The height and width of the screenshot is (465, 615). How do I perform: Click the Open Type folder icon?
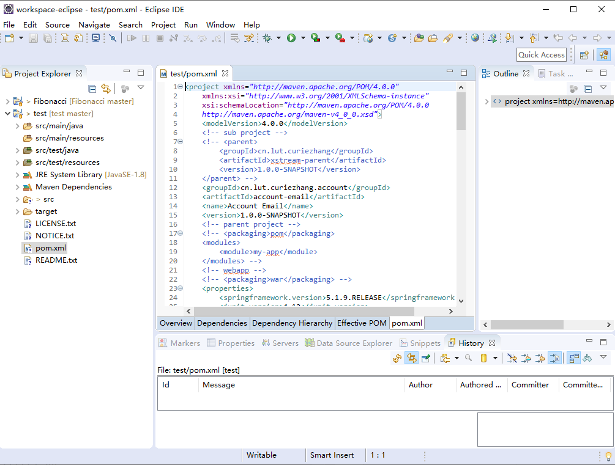[419, 38]
